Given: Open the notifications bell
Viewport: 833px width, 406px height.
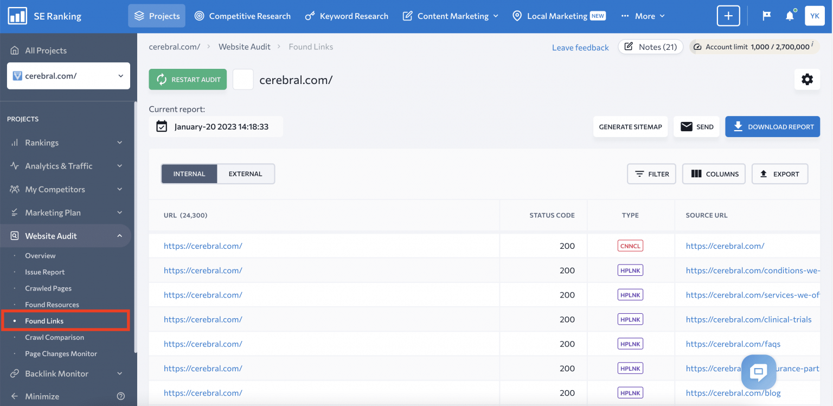Looking at the screenshot, I should tap(790, 16).
